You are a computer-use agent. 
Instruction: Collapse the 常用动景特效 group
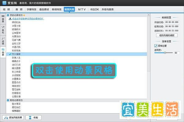click(8, 100)
